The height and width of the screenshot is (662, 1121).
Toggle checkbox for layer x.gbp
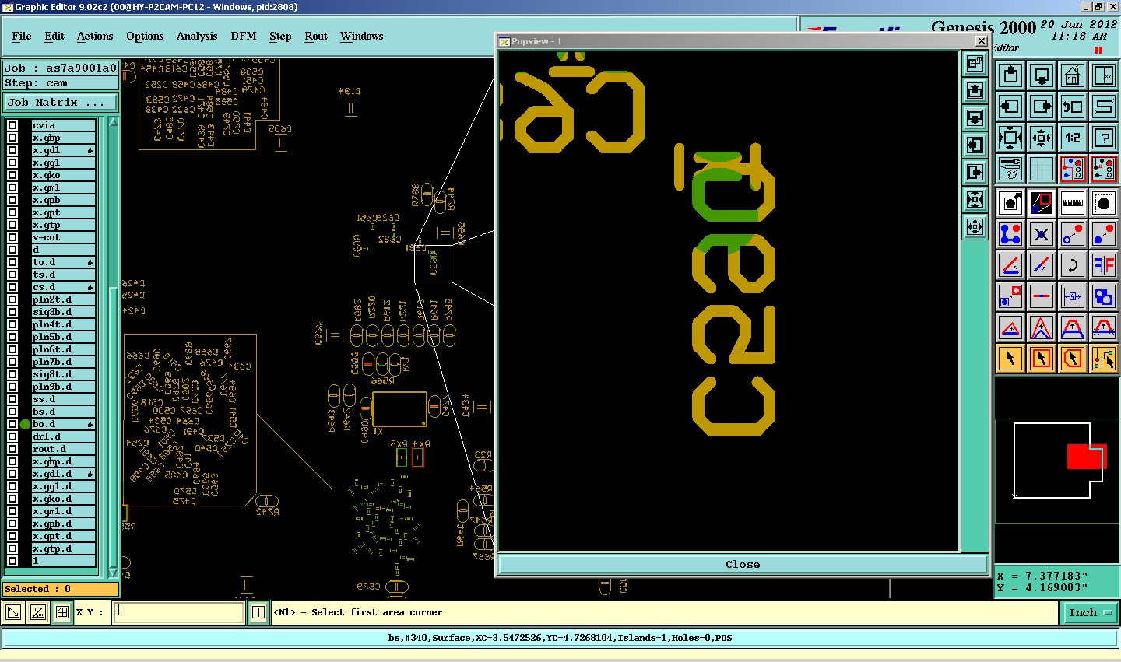(x=12, y=138)
